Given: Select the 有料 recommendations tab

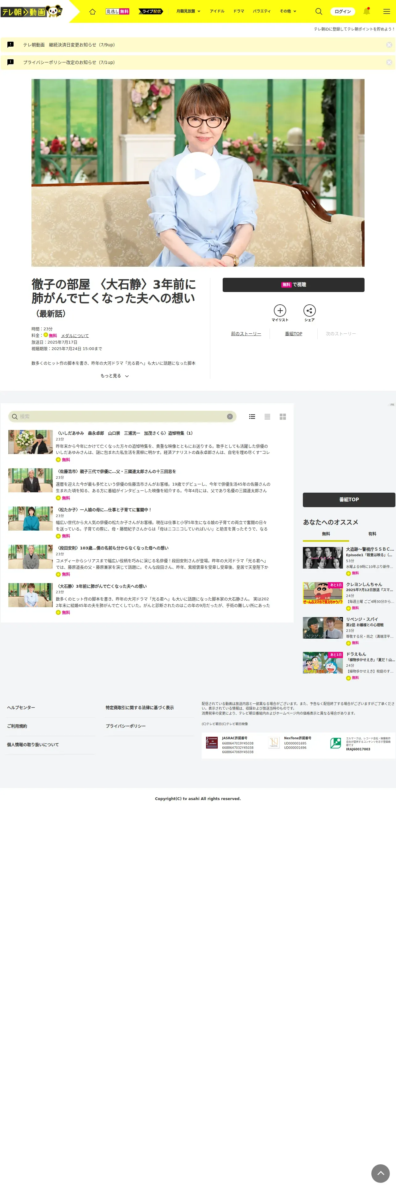Looking at the screenshot, I should (x=372, y=534).
